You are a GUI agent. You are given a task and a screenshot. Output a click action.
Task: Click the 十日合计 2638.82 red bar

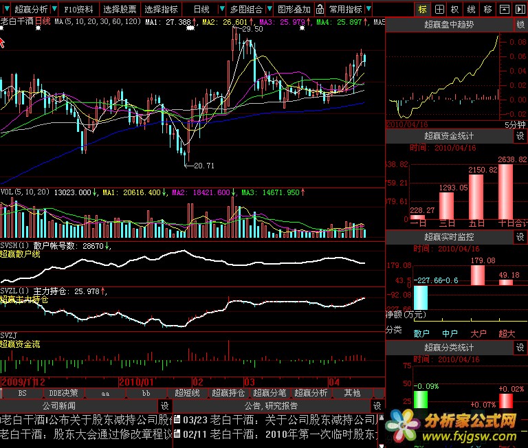pyautogui.click(x=505, y=191)
